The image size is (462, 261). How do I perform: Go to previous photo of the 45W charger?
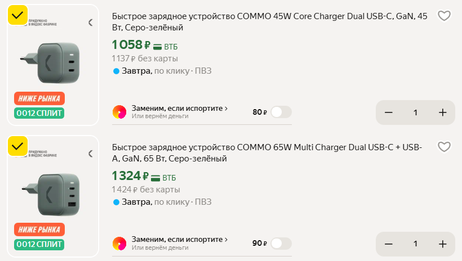click(91, 23)
